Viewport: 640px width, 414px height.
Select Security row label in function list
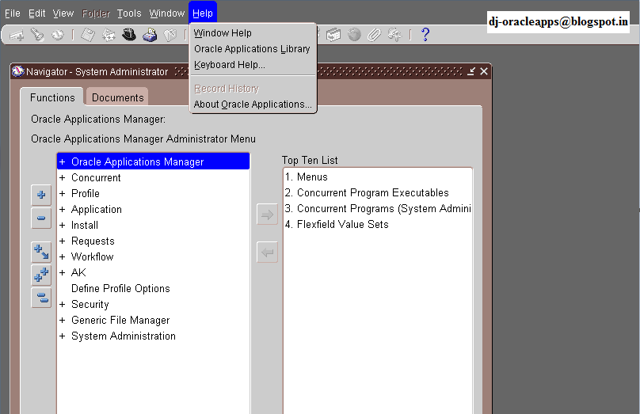point(90,304)
